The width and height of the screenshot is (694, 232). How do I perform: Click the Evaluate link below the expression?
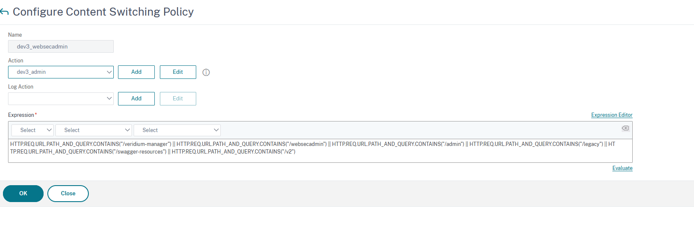(x=622, y=168)
